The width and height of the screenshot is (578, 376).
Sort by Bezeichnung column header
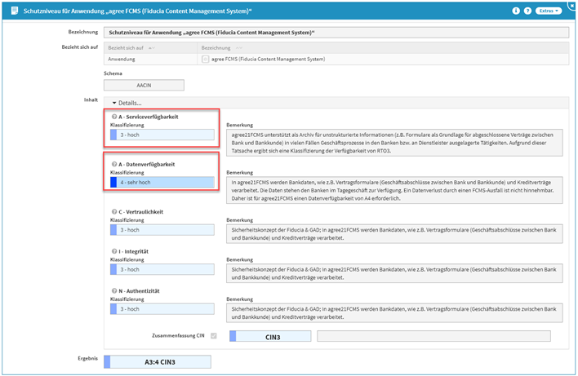pos(383,48)
